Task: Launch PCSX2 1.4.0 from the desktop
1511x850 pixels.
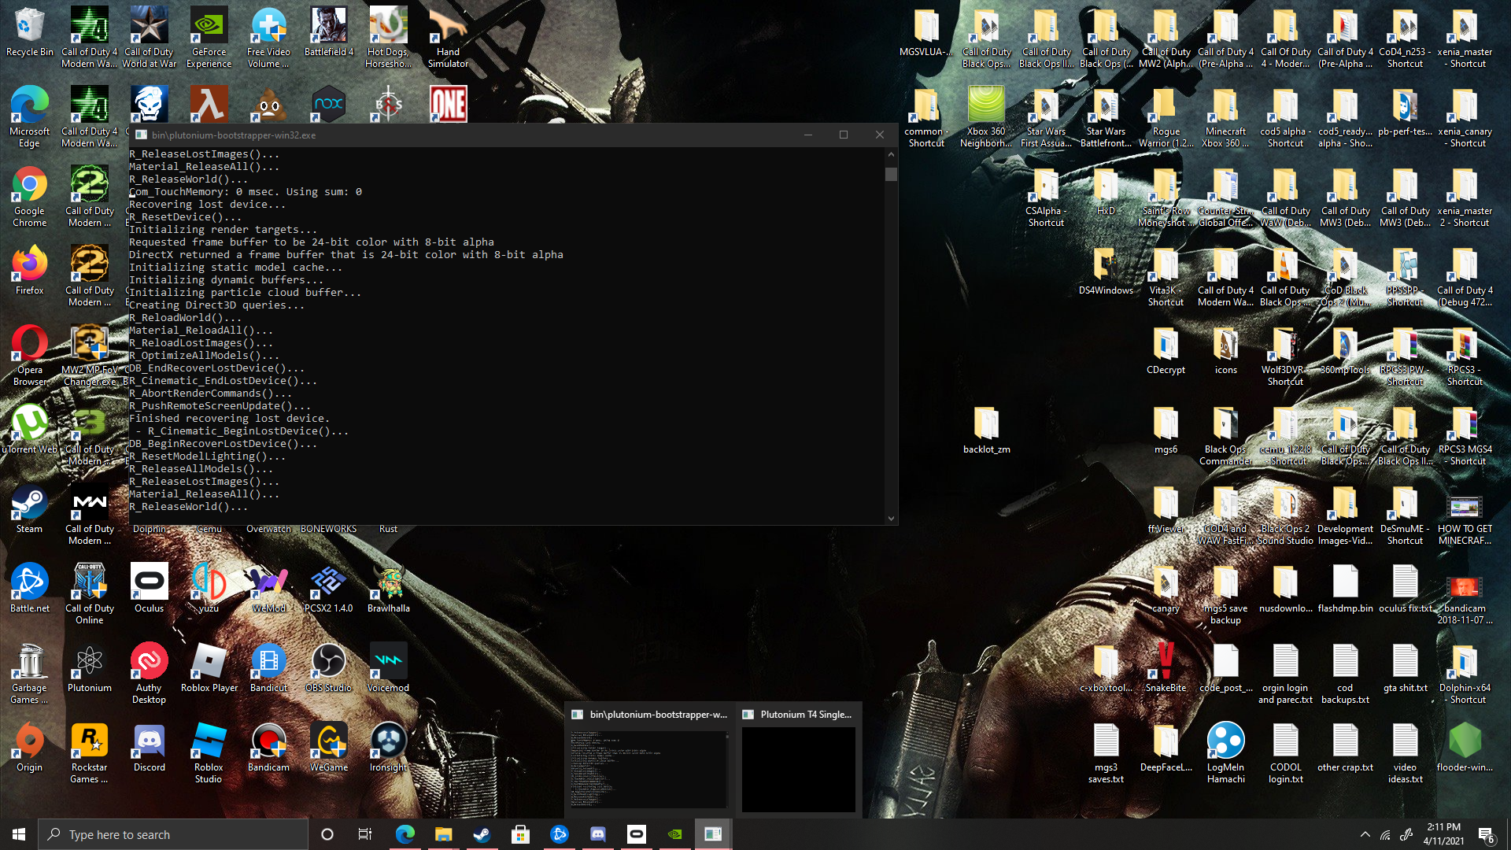Action: click(x=328, y=589)
